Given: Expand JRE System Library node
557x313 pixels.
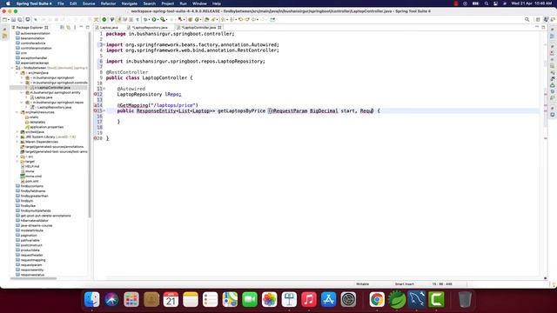Looking at the screenshot, I should [17, 137].
